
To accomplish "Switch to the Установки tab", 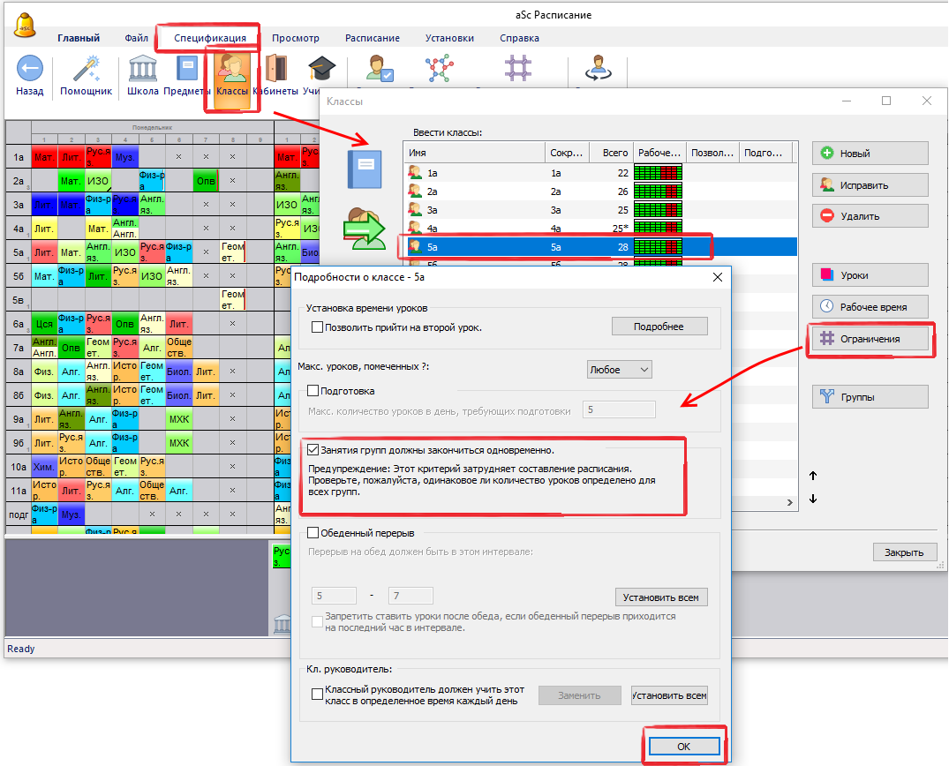I will point(449,38).
